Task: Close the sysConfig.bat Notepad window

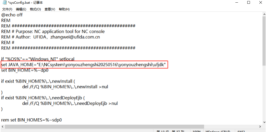Action: (261, 3)
